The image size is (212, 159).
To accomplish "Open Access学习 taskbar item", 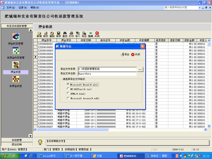I will (x=51, y=156).
